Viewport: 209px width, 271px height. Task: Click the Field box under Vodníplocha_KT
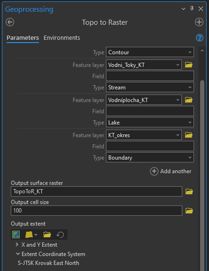point(150,111)
